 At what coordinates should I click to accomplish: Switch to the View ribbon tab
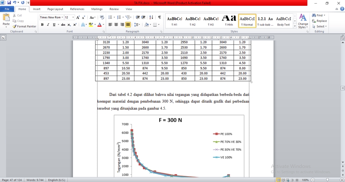tap(129, 9)
